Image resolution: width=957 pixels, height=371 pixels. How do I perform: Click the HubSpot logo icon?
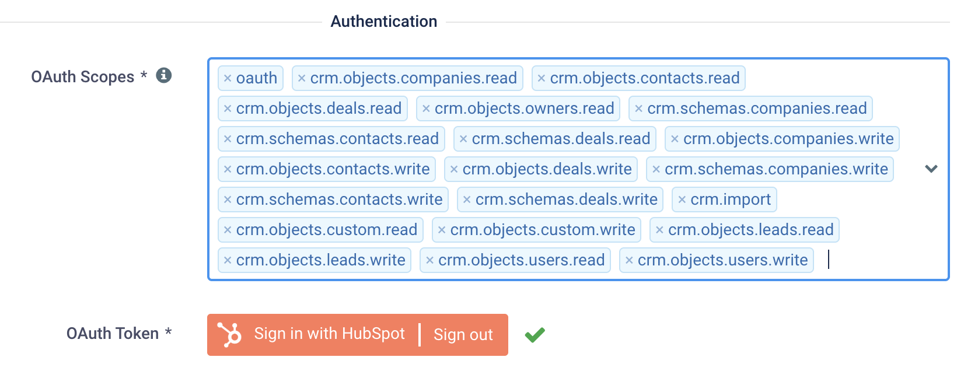pyautogui.click(x=229, y=335)
